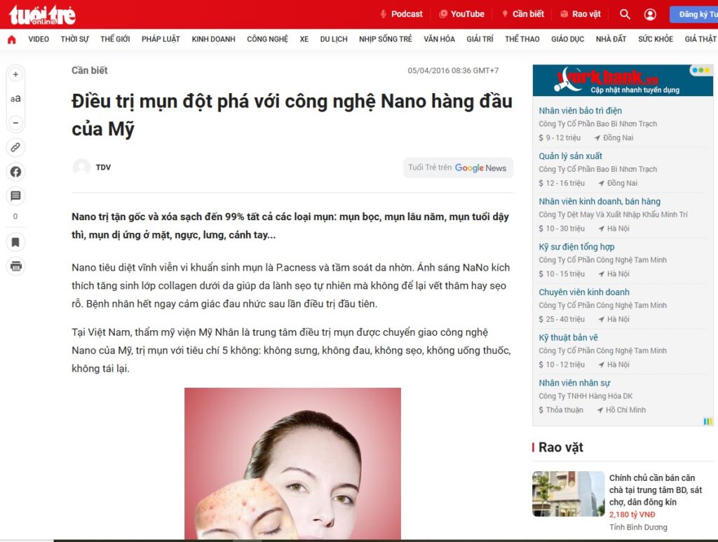Viewport: 718px width, 542px height.
Task: Open Rao vặt house listing thumbnail
Action: (568, 494)
